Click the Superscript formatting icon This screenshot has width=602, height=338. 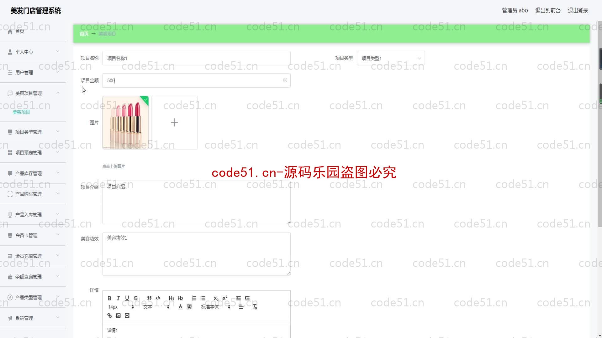[225, 298]
